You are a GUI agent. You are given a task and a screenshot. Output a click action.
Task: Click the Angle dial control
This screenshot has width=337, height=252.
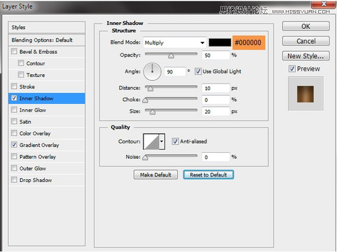coord(152,72)
